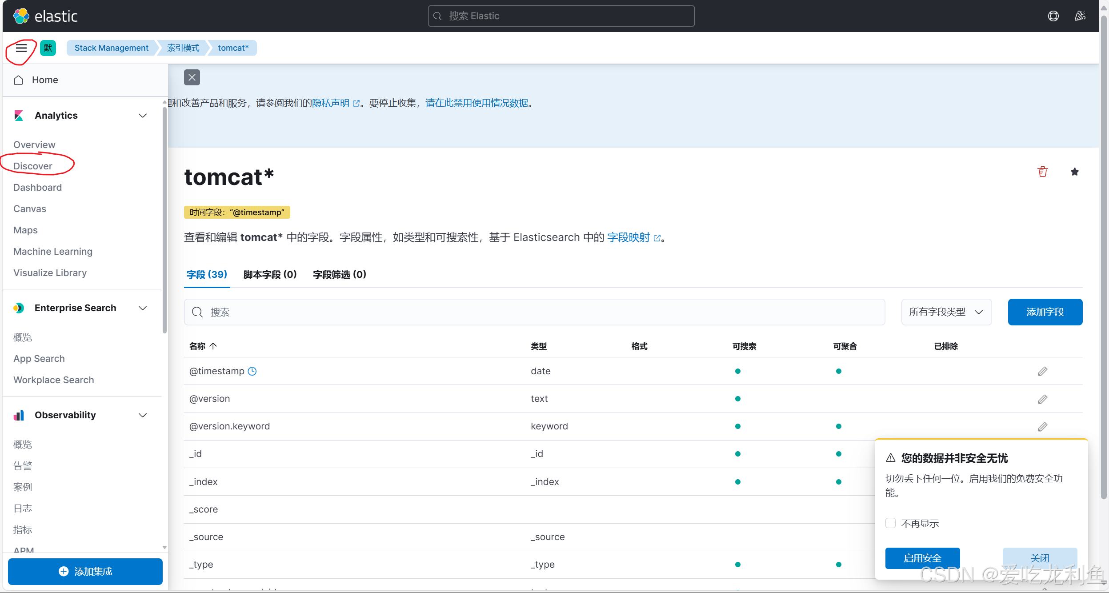This screenshot has height=593, width=1109.
Task: Switch to the 字段筛选 (0) tab
Action: point(340,275)
